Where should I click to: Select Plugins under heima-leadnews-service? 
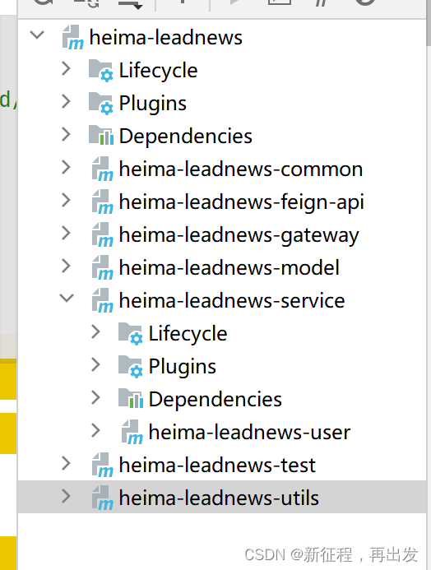pyautogui.click(x=182, y=366)
